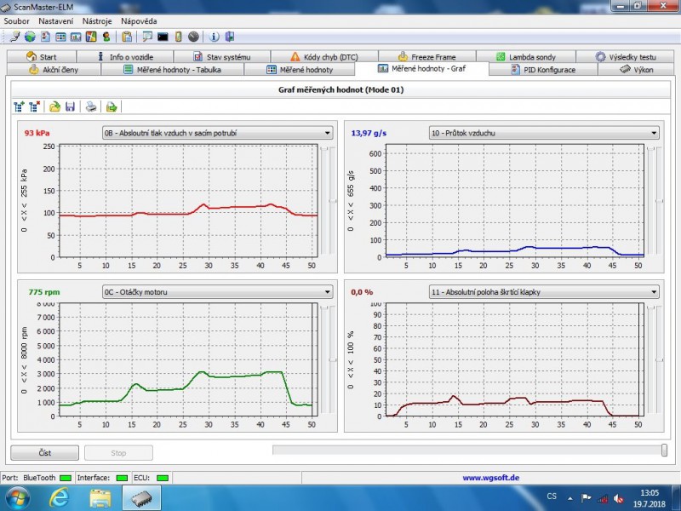Click the remove graph icon with red X
The image size is (681, 511).
[34, 106]
